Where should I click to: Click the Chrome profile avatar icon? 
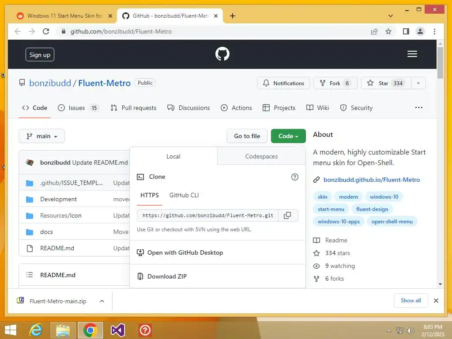click(x=420, y=31)
